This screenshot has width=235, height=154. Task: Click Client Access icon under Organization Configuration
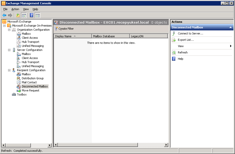point(18,38)
